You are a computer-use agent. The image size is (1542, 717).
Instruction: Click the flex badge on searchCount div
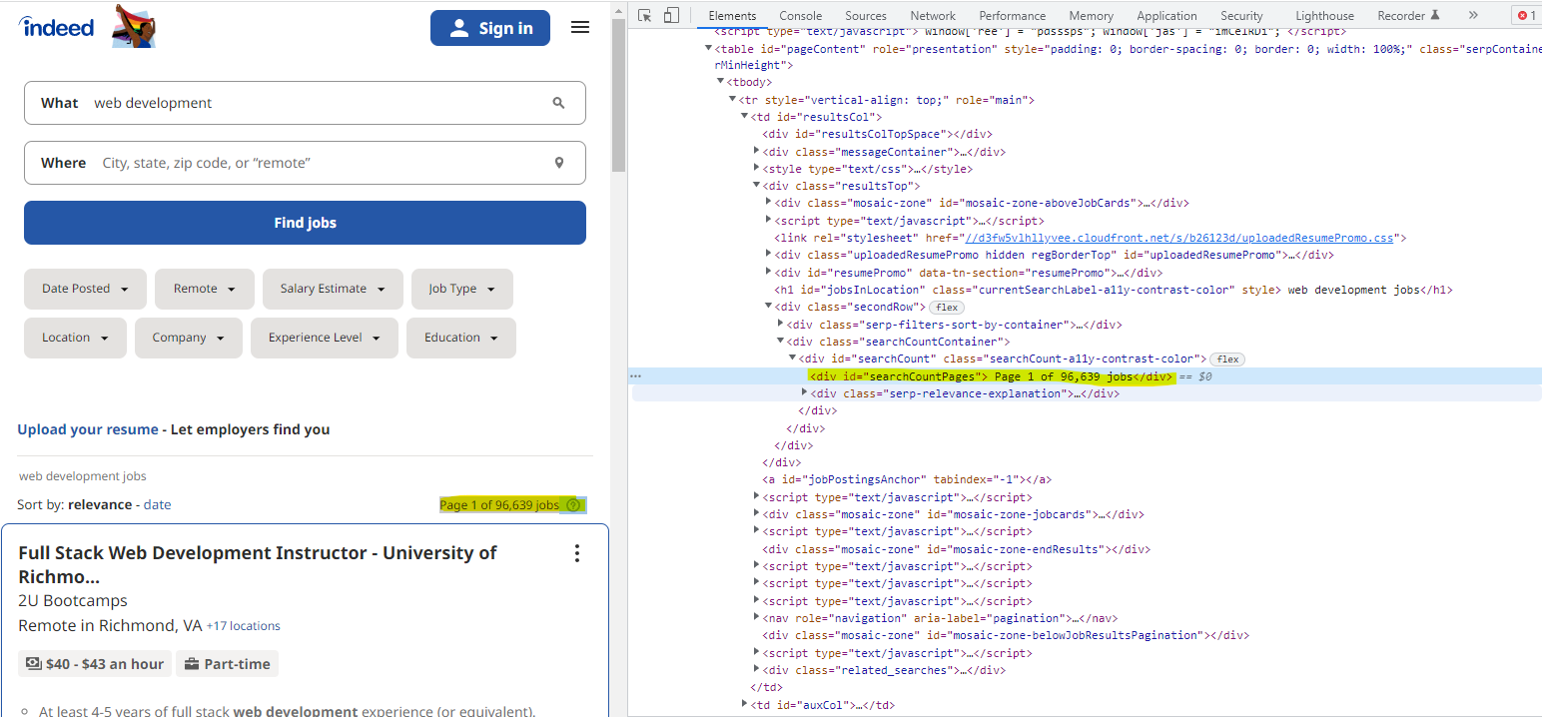click(x=1227, y=359)
